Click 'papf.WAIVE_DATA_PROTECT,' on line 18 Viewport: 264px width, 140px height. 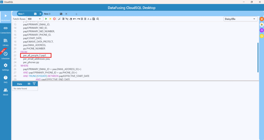[x=38, y=42]
